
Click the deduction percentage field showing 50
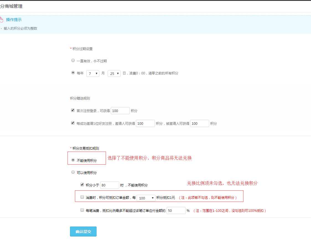(176, 210)
